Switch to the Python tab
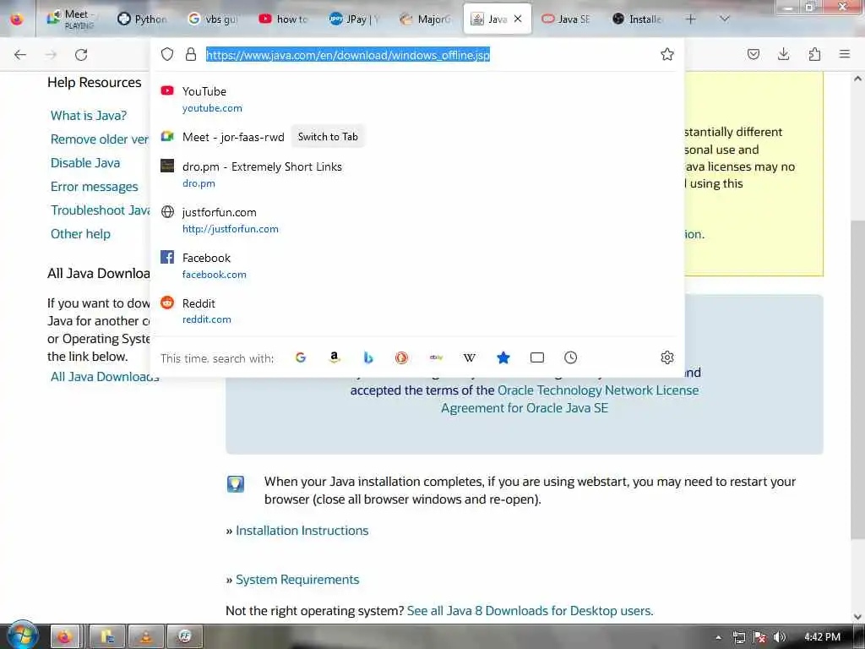This screenshot has width=865, height=649. [x=141, y=19]
